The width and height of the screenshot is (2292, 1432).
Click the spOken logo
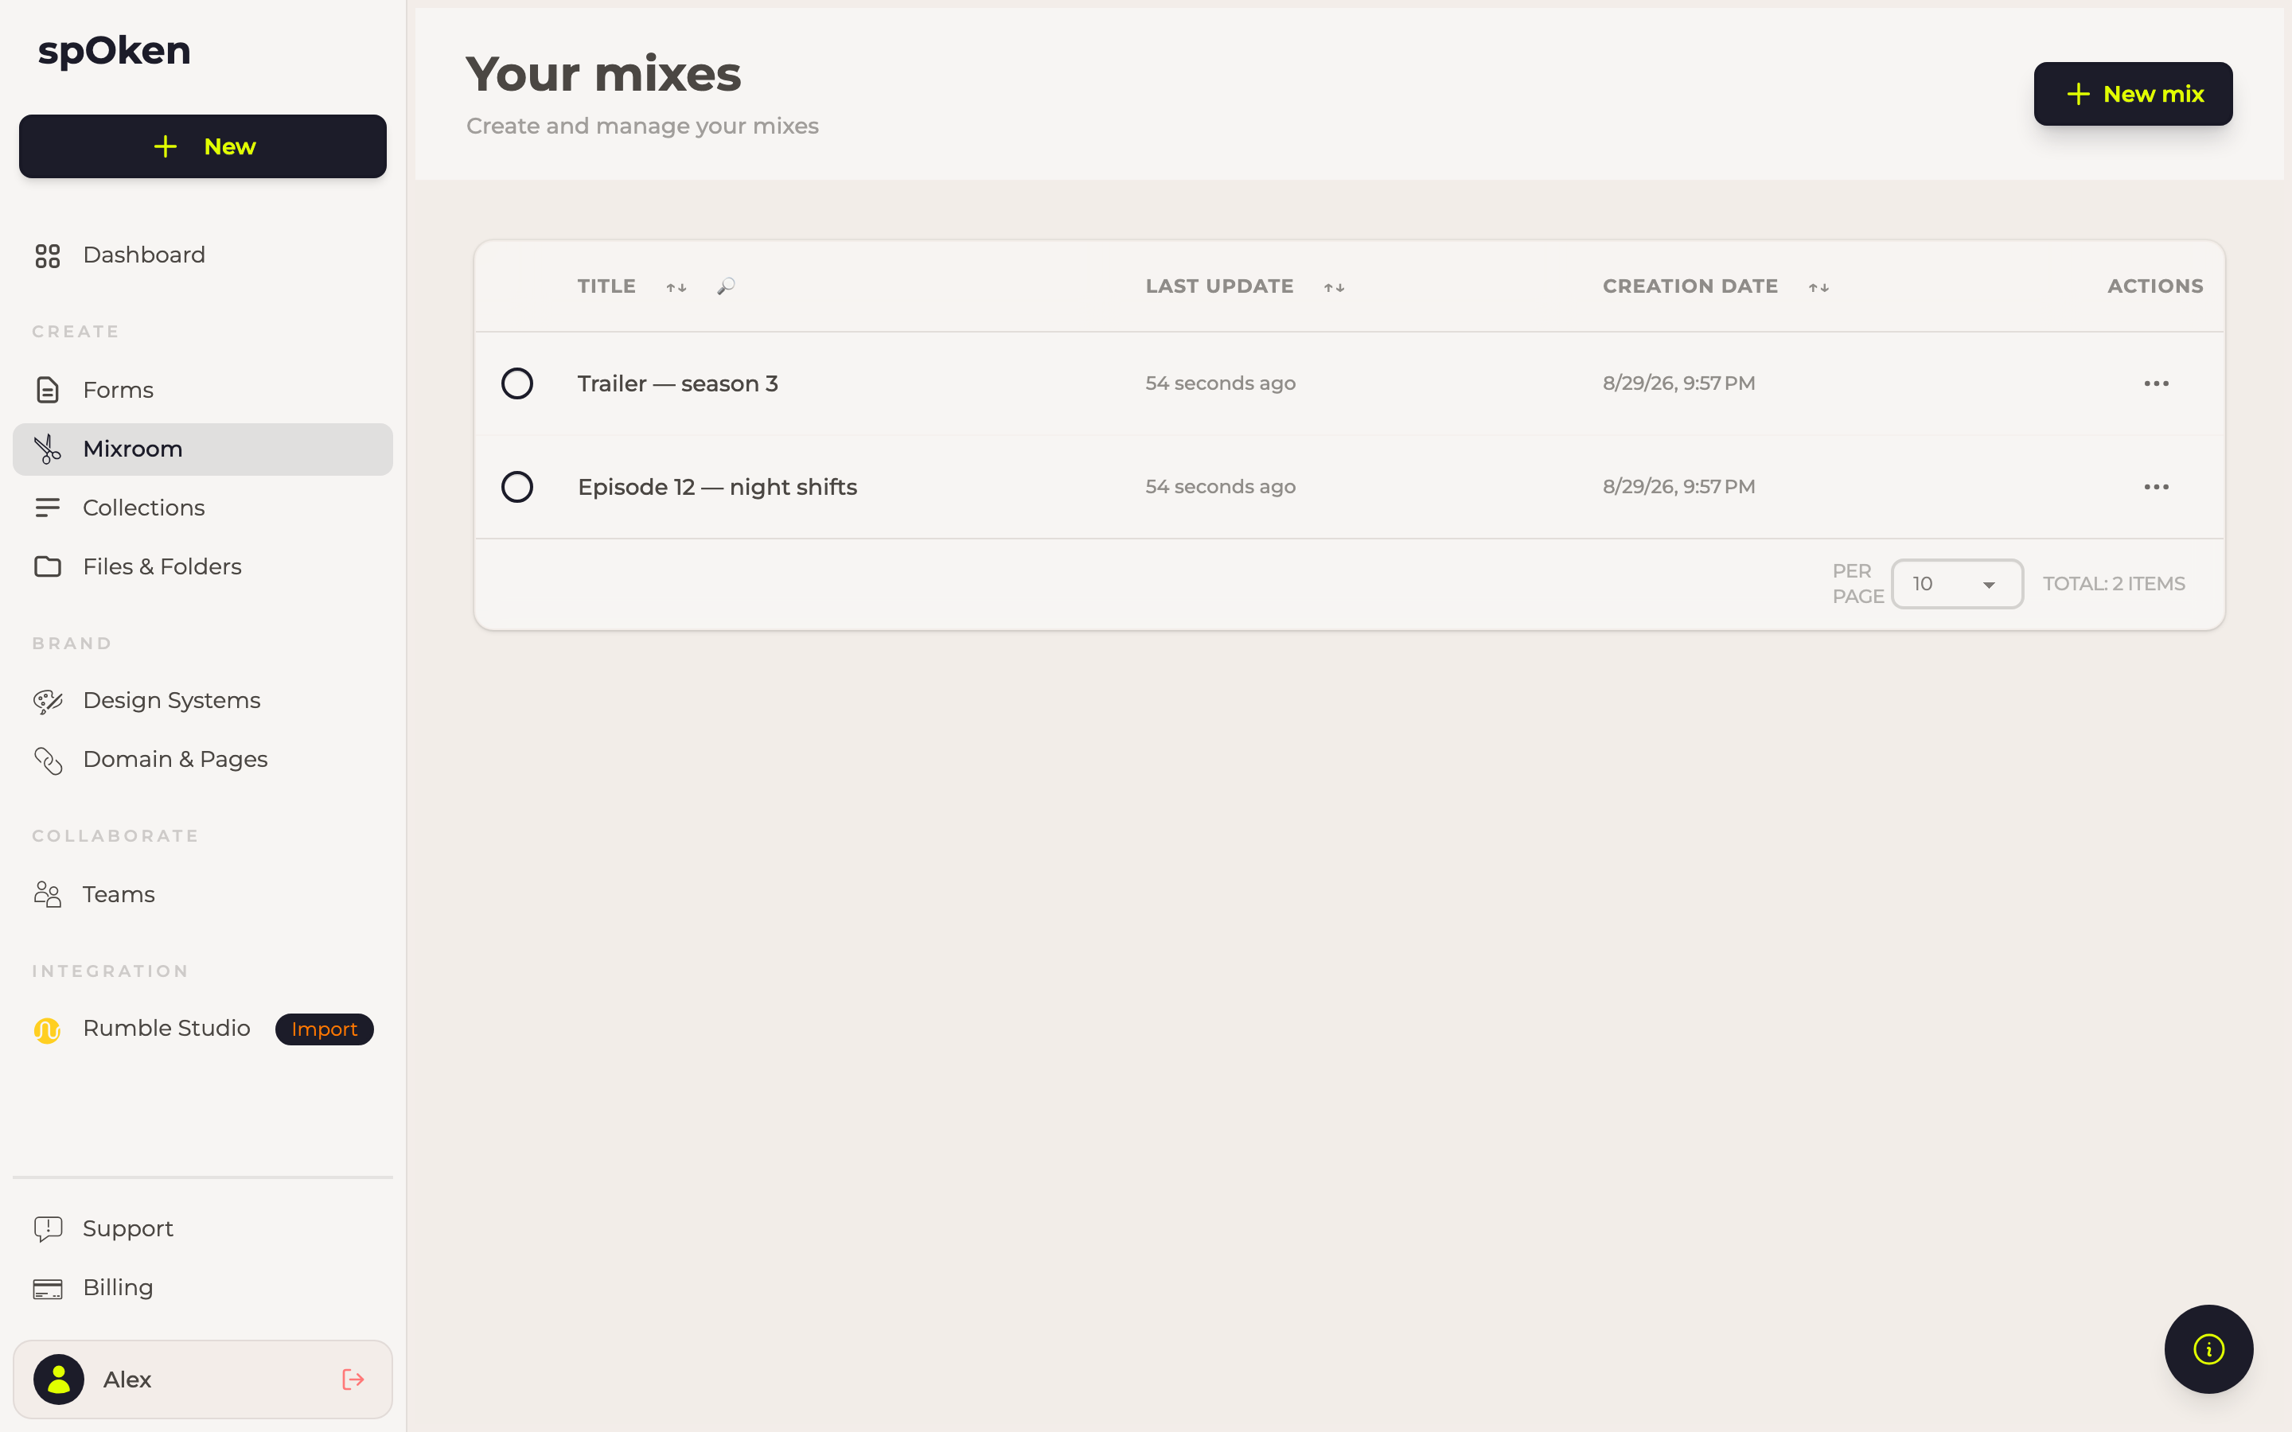(115, 51)
